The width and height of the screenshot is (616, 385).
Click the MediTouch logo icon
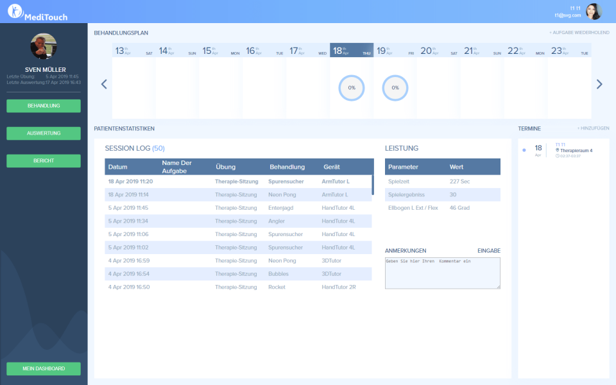pyautogui.click(x=15, y=12)
